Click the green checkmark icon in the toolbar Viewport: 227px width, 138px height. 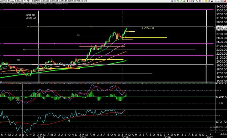(x=178, y=1)
